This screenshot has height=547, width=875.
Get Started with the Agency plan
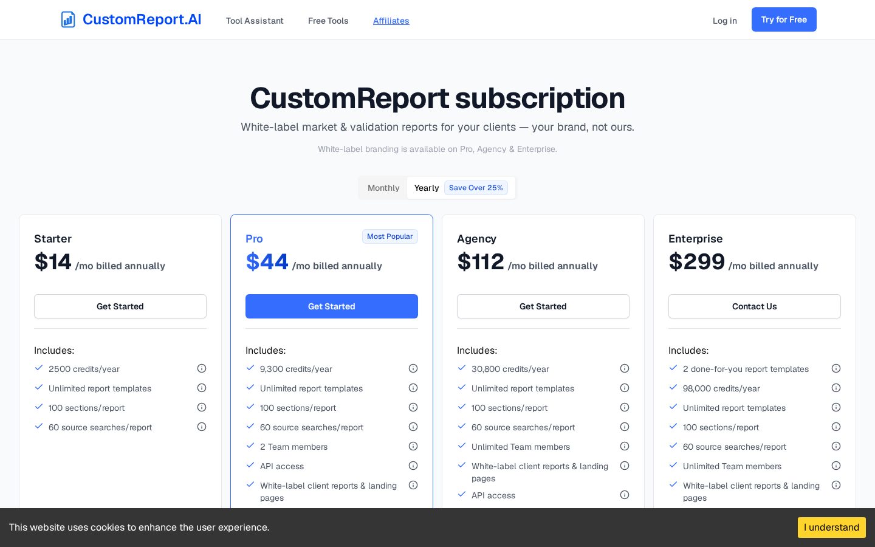(543, 306)
